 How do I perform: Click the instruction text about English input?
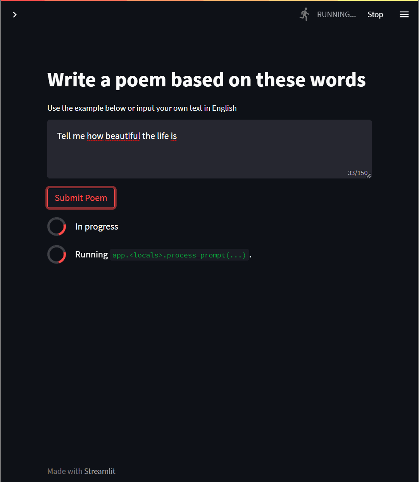142,108
